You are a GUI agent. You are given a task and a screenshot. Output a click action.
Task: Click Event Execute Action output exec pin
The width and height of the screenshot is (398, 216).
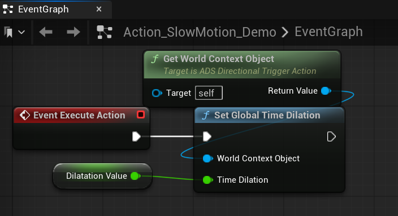pyautogui.click(x=136, y=136)
